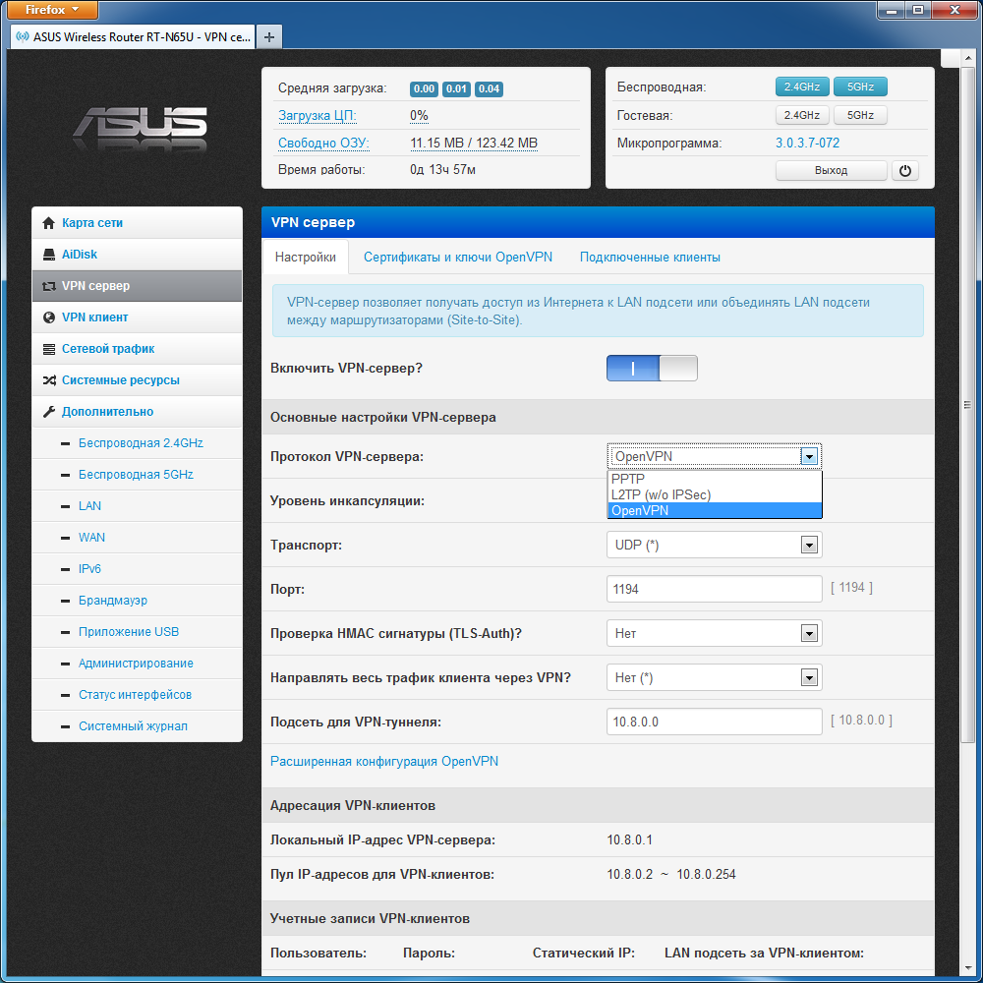The width and height of the screenshot is (983, 983).
Task: Click the shuffle icon beside Системные ресурсы
Action: pyautogui.click(x=49, y=380)
